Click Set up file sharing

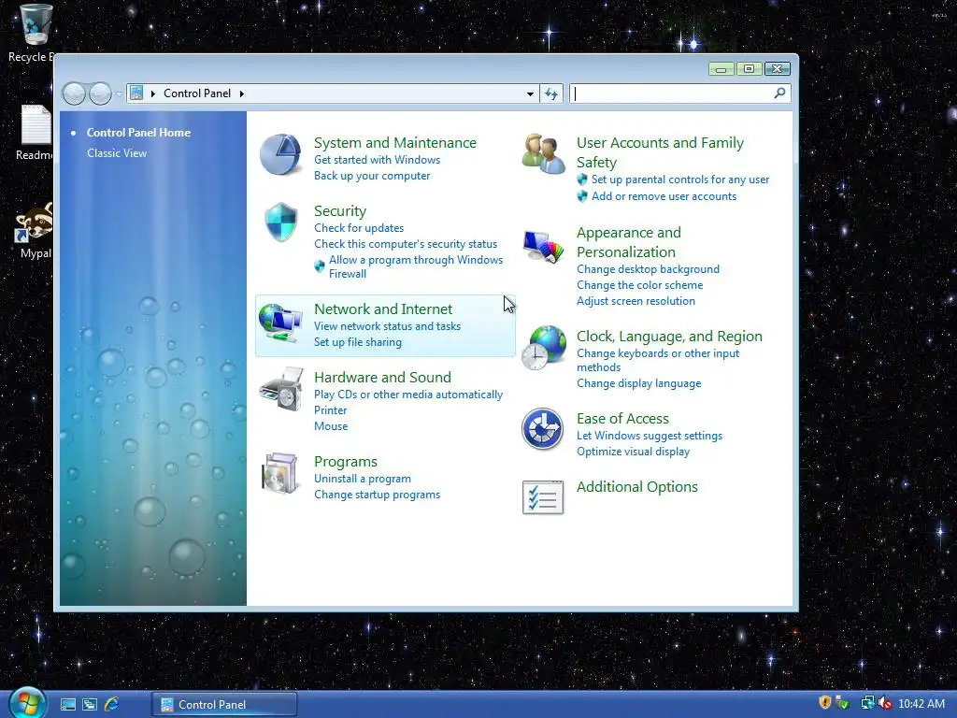358,342
